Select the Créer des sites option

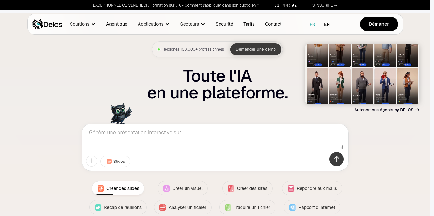coord(248,188)
